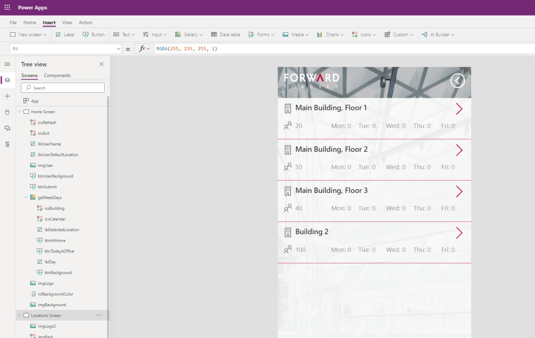The height and width of the screenshot is (338, 535).
Task: Close the Tree view panel
Action: tap(101, 64)
